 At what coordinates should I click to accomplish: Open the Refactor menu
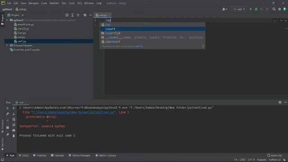pyautogui.click(x=54, y=3)
